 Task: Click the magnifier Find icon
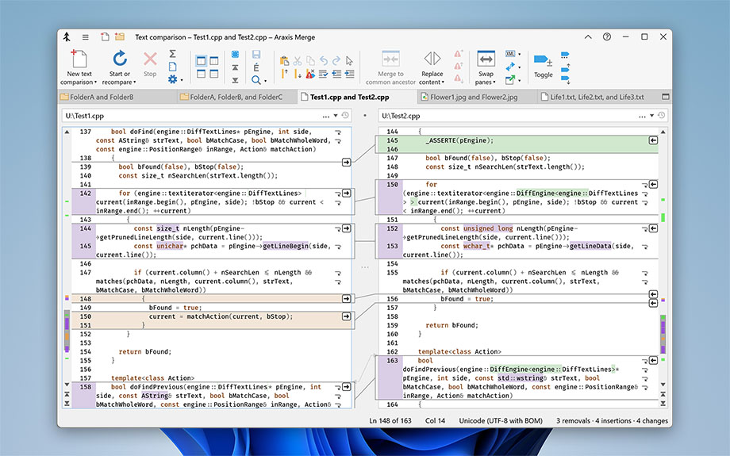tap(255, 80)
